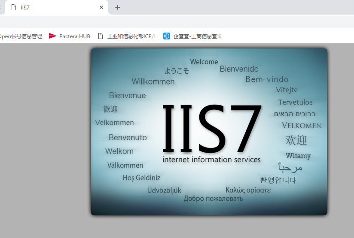Screen dimensions: 354x238
Task: Click the "Hoş Geldiniz" greeting text
Action: (141, 178)
